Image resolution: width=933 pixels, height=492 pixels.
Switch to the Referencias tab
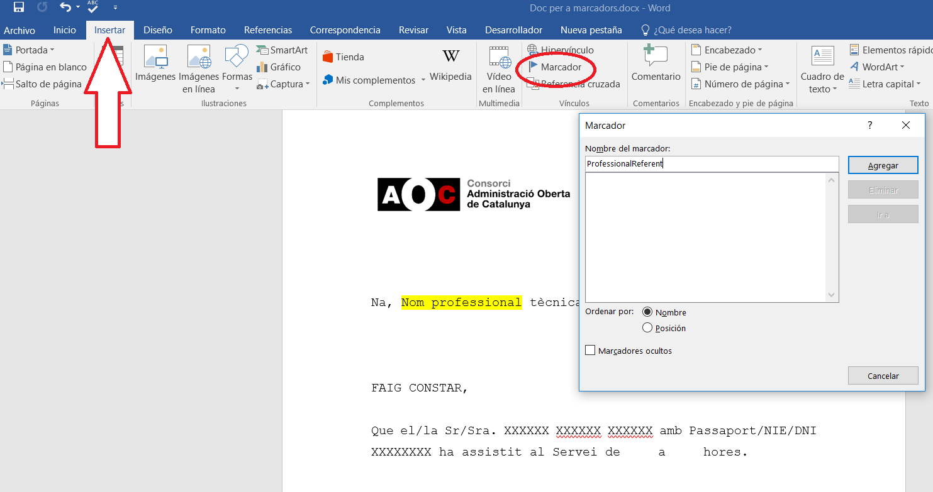tap(268, 30)
